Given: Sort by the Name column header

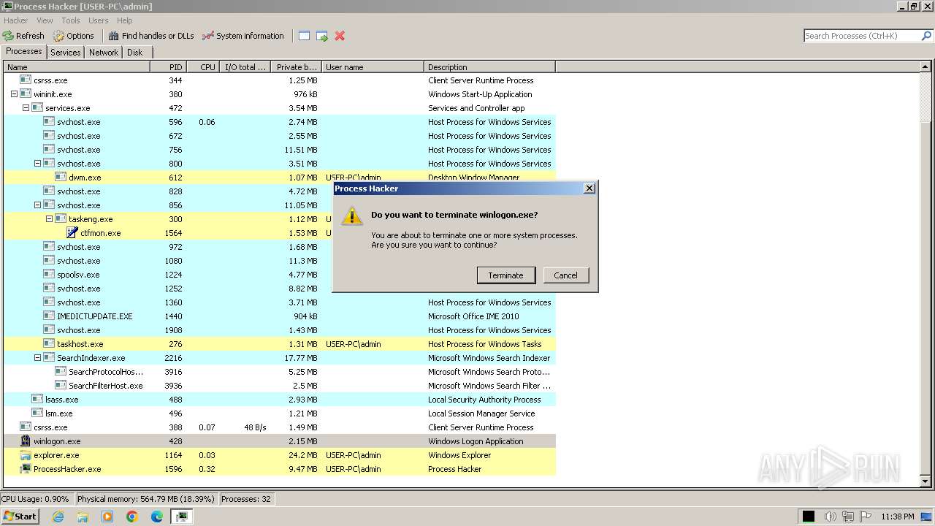Looking at the screenshot, I should pyautogui.click(x=77, y=67).
